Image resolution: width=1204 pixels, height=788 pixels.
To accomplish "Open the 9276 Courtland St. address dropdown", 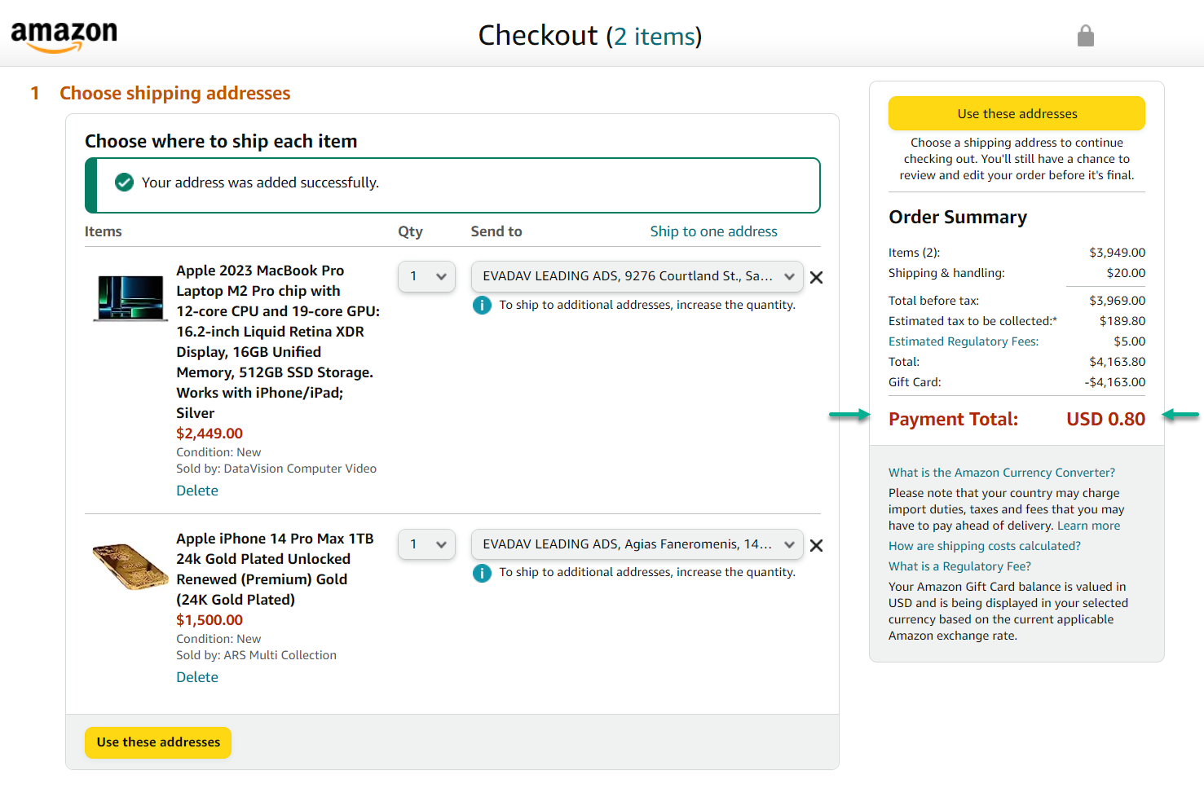I will pos(637,276).
